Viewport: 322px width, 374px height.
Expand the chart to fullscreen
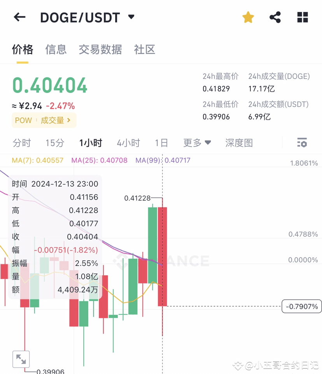pos(21,359)
